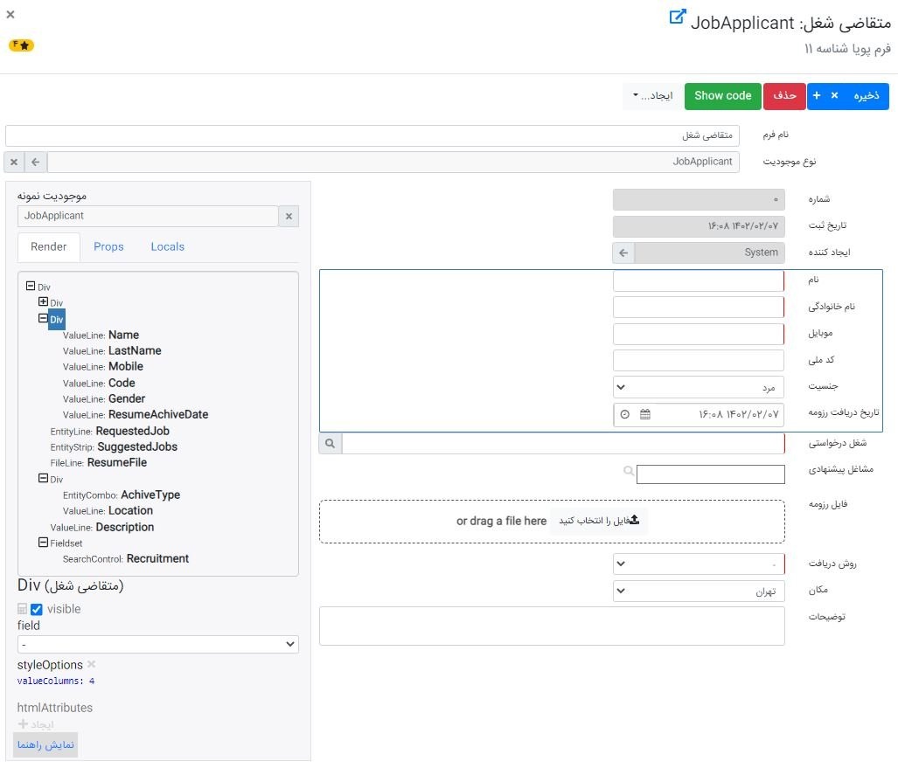This screenshot has width=898, height=768.
Task: Open clock time picker for resume date
Action: pyautogui.click(x=625, y=414)
